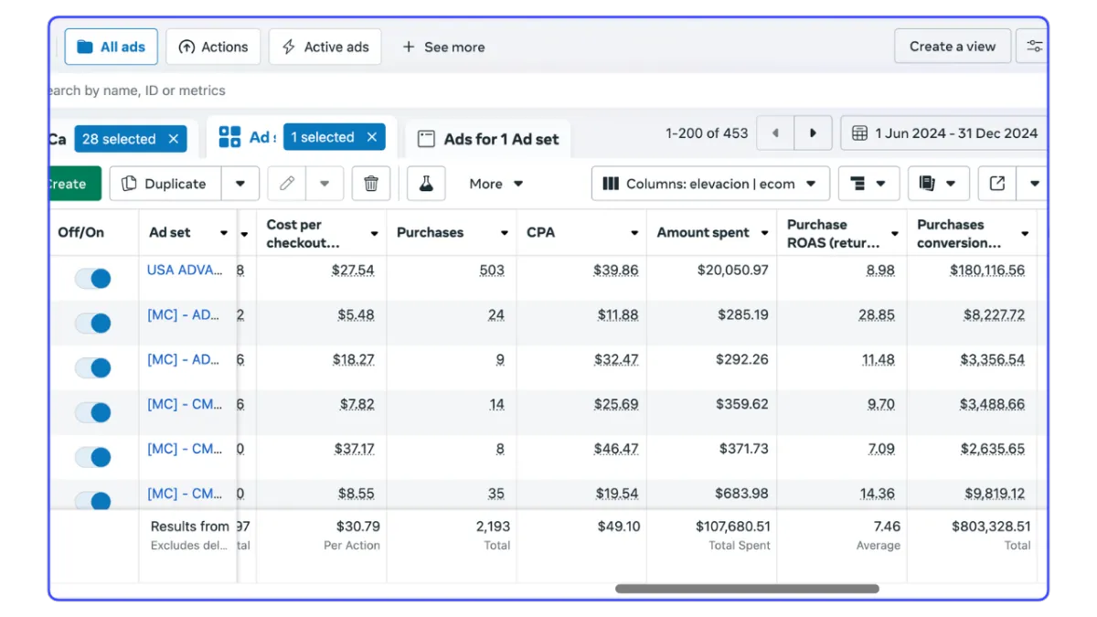
Task: Click the 2,193 total purchases cell
Action: click(494, 527)
